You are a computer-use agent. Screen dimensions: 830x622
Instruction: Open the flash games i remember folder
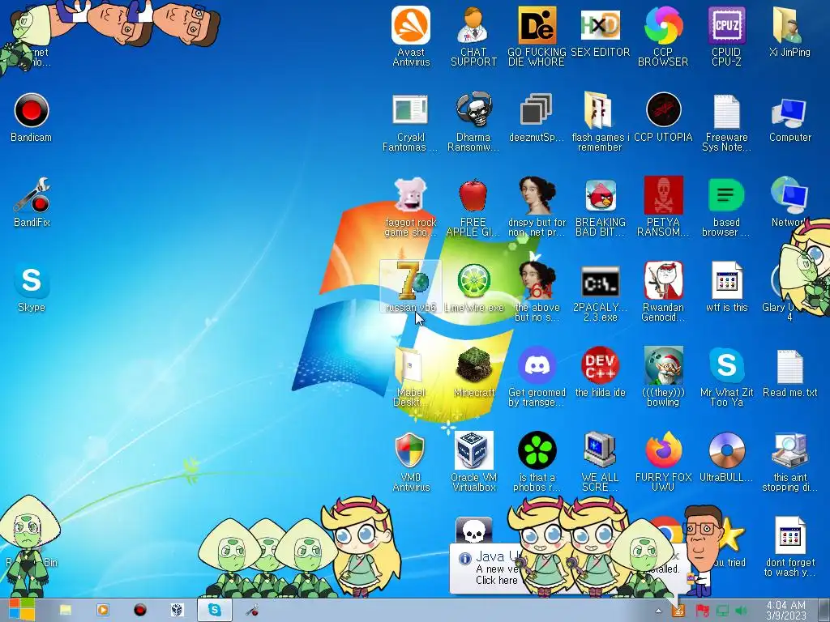pos(600,122)
